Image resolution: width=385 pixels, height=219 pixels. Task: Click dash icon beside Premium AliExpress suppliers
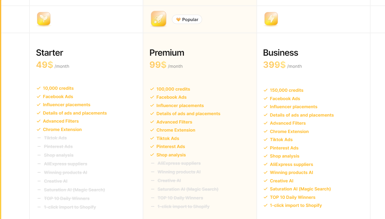coord(153,163)
